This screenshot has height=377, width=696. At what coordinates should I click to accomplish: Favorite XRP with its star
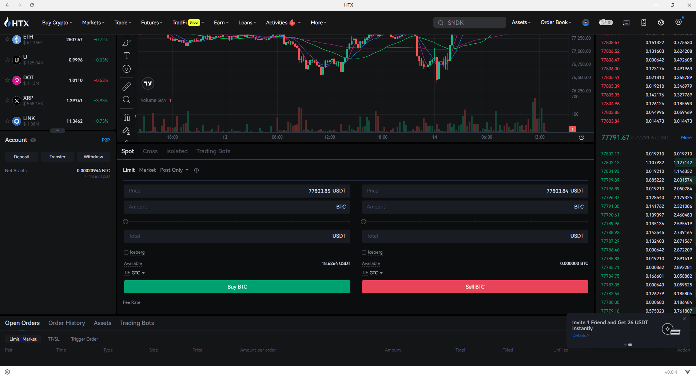(x=7, y=100)
